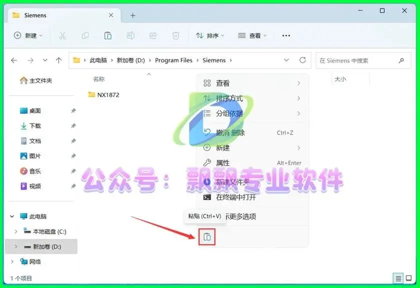Go back with the left arrow

[14, 60]
